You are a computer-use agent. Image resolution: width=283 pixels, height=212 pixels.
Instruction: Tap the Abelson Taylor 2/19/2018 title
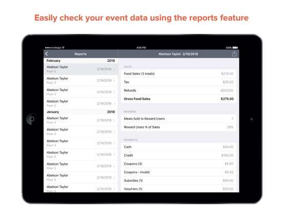tap(178, 54)
